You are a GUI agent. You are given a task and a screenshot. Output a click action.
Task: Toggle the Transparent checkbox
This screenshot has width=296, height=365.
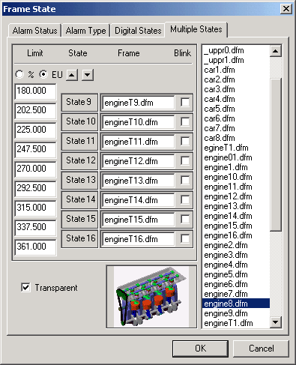[25, 287]
